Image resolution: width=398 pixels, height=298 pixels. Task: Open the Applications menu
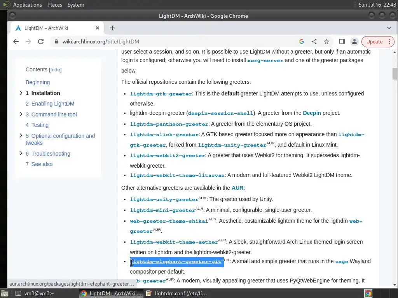click(x=28, y=5)
